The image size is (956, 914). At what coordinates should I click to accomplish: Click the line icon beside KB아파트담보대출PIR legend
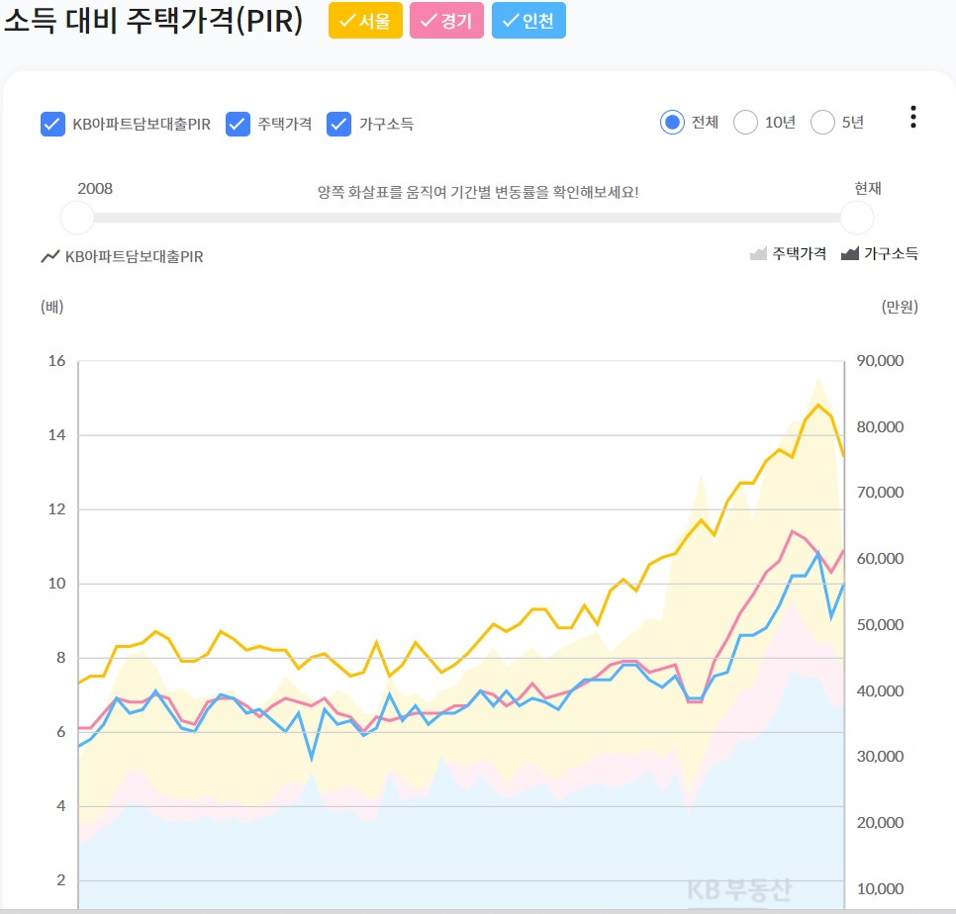pyautogui.click(x=51, y=255)
